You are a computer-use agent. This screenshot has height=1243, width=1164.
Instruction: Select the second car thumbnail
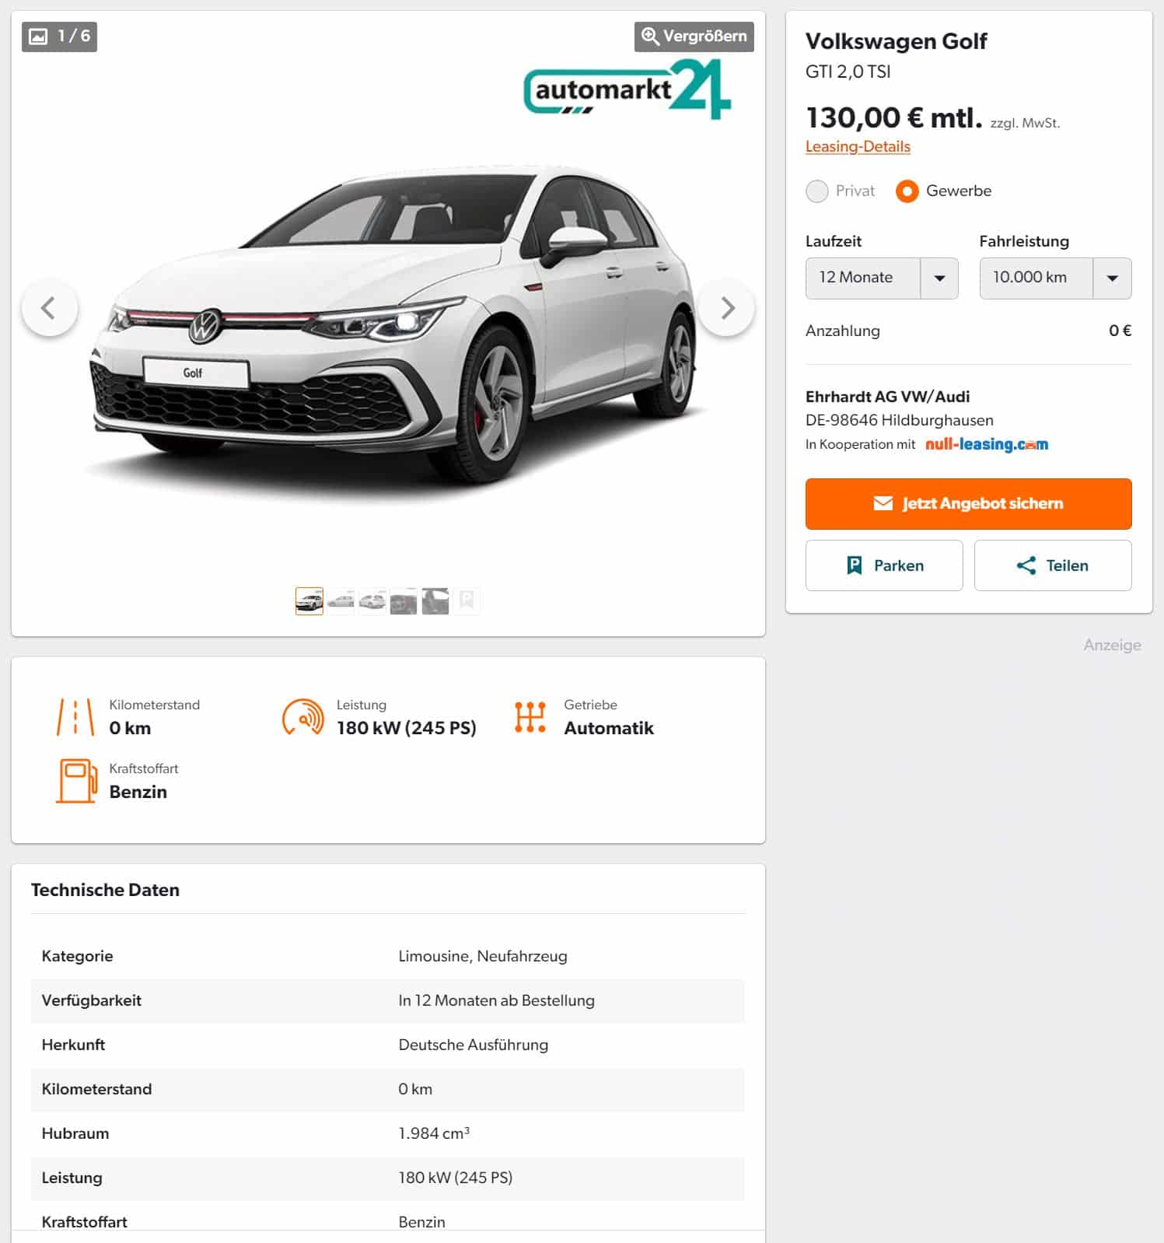[x=341, y=601]
